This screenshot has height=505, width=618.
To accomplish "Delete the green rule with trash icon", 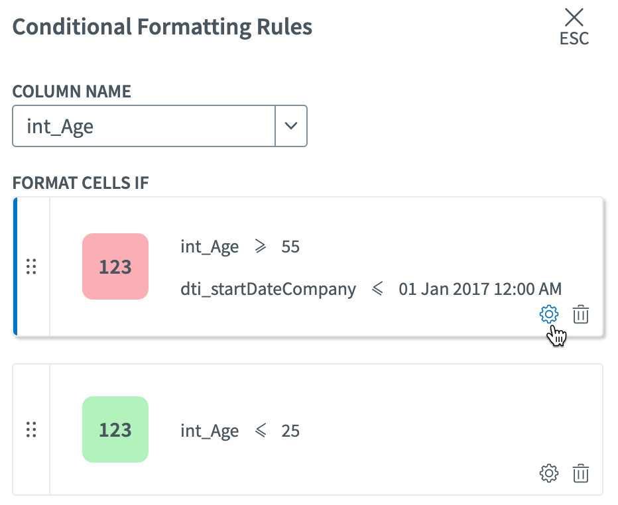I will click(x=581, y=473).
